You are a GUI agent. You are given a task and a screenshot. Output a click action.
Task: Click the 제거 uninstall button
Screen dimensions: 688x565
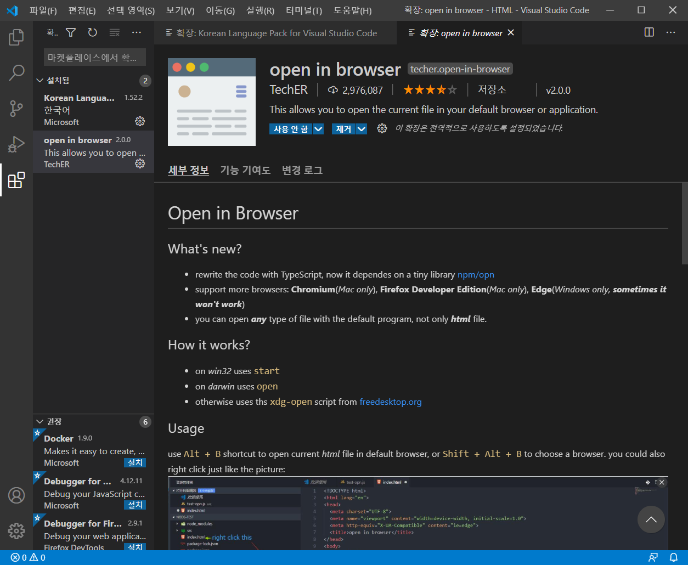(343, 129)
